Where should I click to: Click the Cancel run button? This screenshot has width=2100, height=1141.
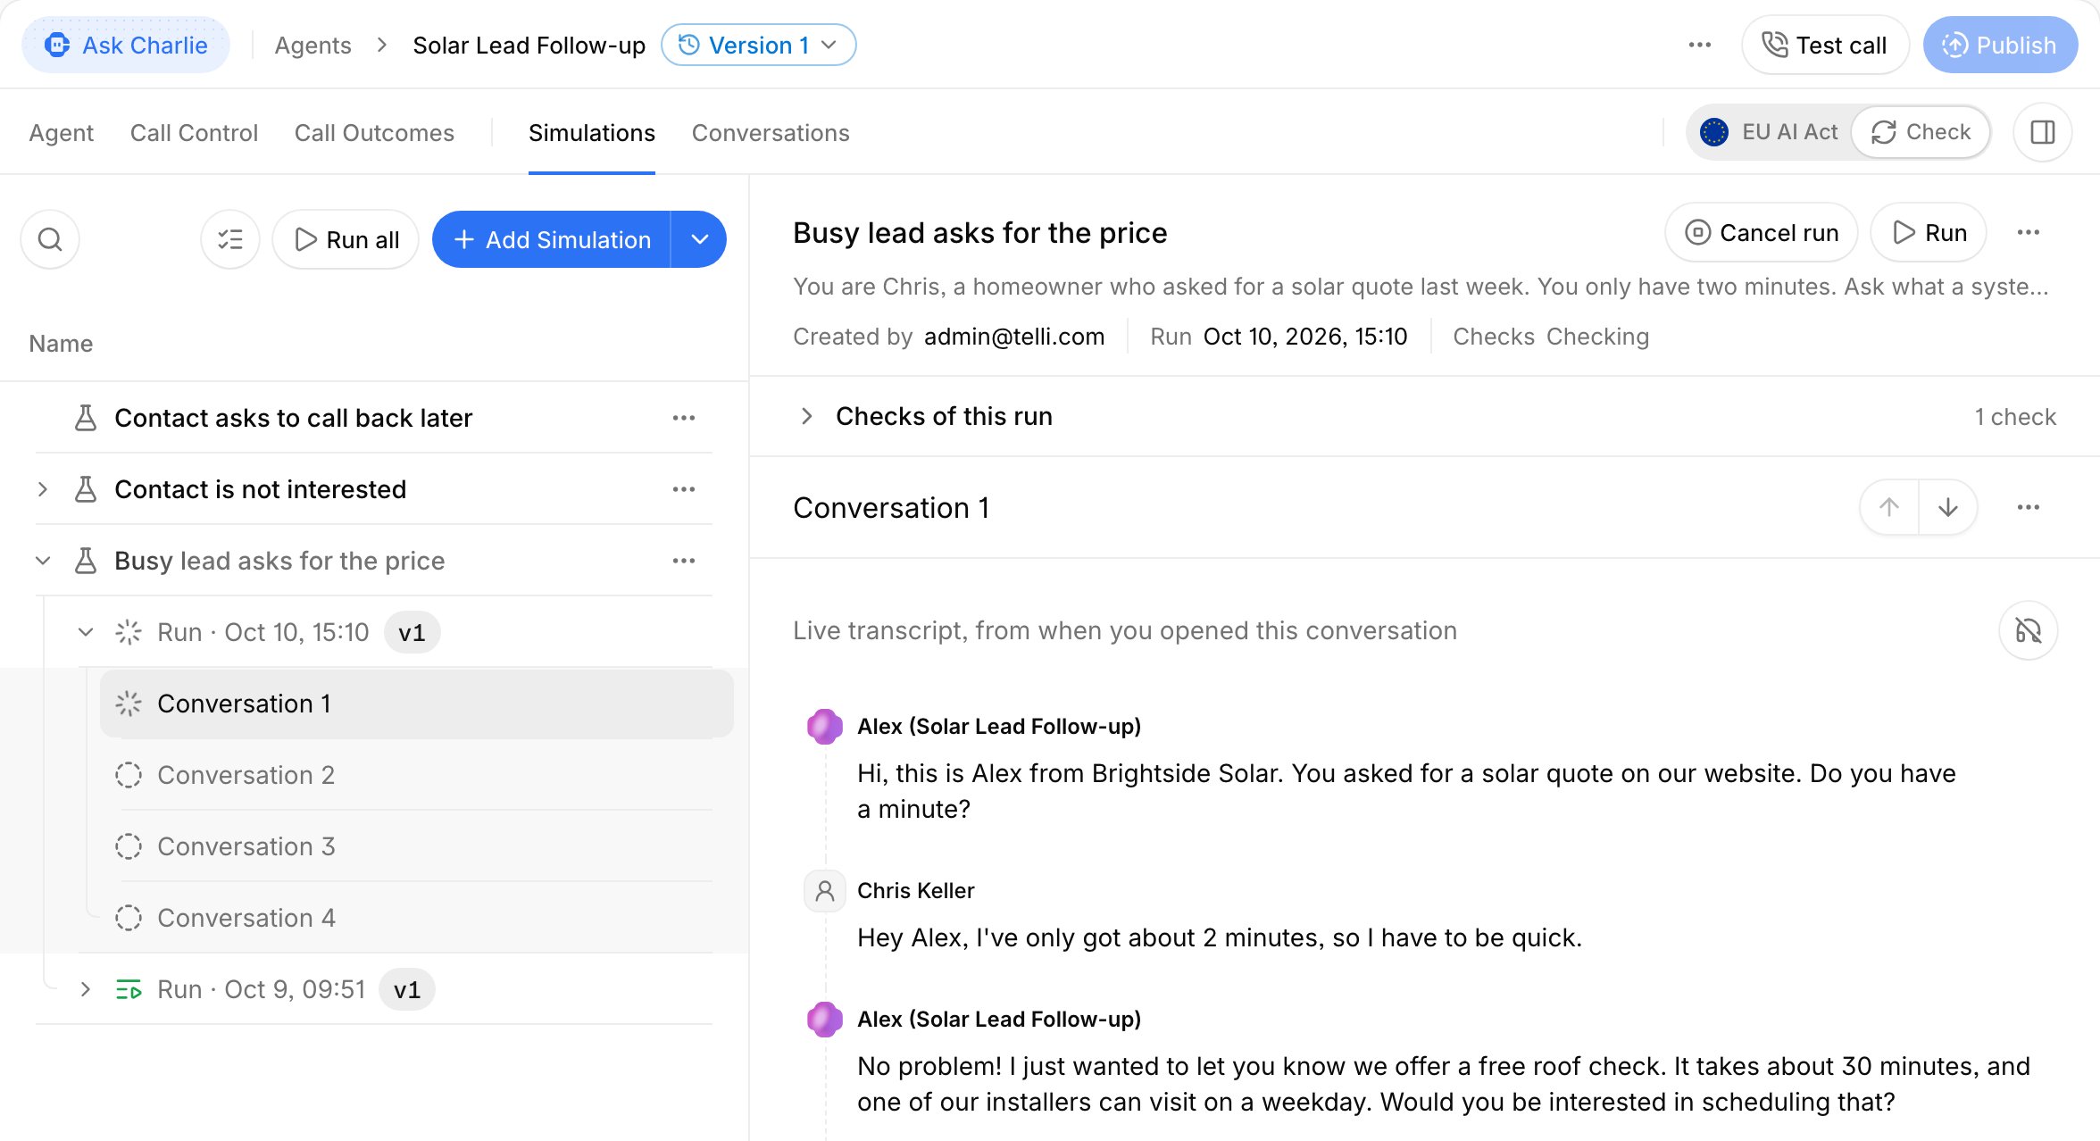coord(1762,233)
